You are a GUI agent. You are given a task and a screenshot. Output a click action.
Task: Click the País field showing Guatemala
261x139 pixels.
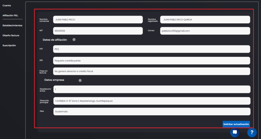click(152, 111)
